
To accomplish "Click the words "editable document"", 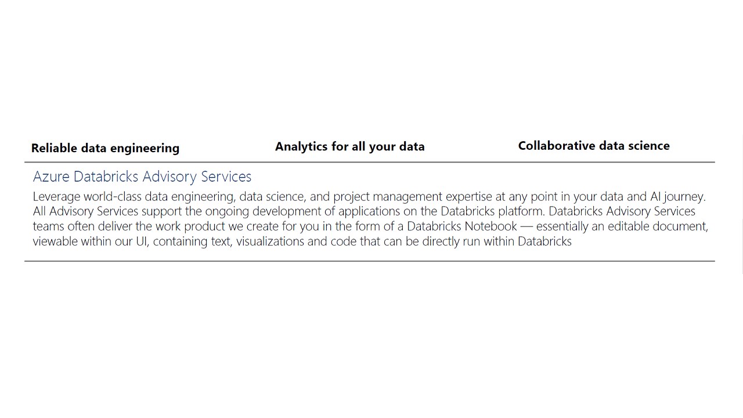I will (658, 226).
